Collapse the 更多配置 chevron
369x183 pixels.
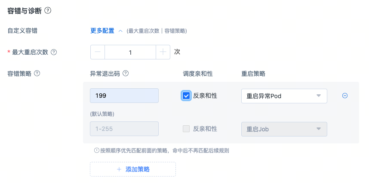point(120,31)
